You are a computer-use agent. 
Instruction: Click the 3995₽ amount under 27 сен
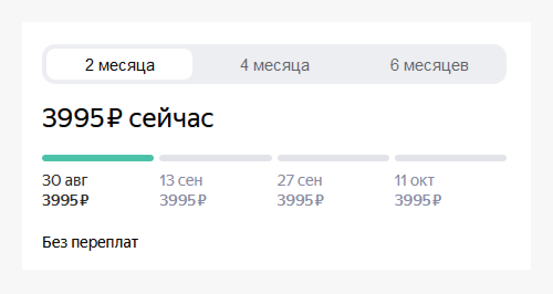coord(300,201)
